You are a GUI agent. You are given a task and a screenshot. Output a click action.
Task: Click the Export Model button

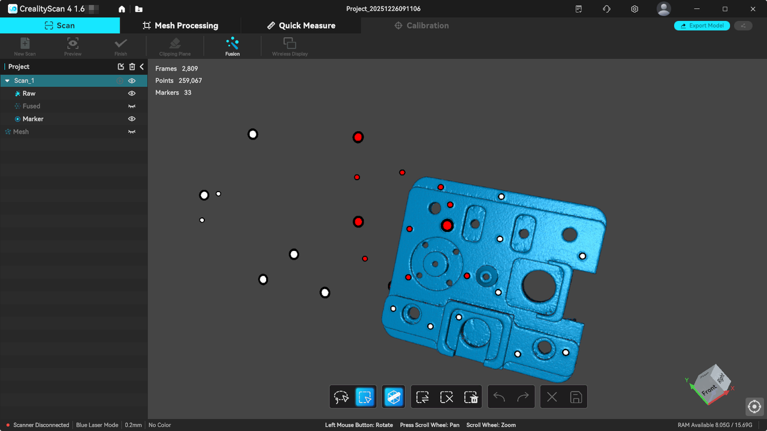coord(702,26)
